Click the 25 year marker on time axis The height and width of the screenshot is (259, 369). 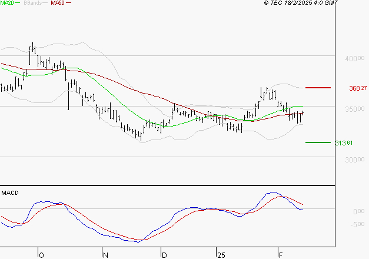click(x=221, y=255)
